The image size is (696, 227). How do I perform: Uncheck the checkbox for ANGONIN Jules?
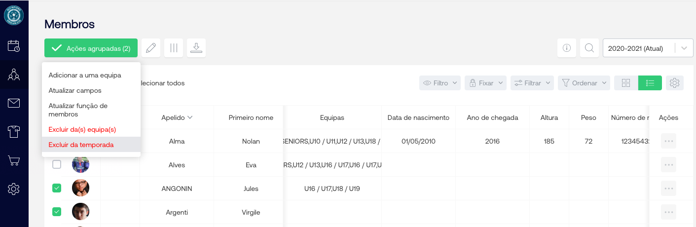57,188
